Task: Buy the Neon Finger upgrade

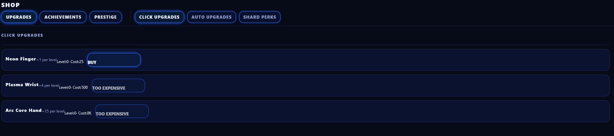Action: pos(114,60)
